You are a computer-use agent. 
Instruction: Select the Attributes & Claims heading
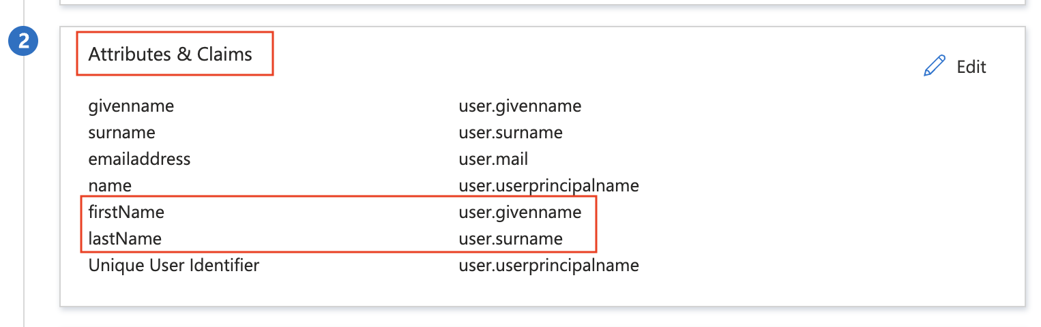coord(171,54)
